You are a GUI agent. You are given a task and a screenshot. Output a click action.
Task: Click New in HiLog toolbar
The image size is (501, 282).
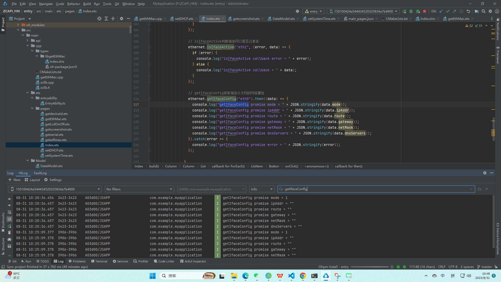14,180
